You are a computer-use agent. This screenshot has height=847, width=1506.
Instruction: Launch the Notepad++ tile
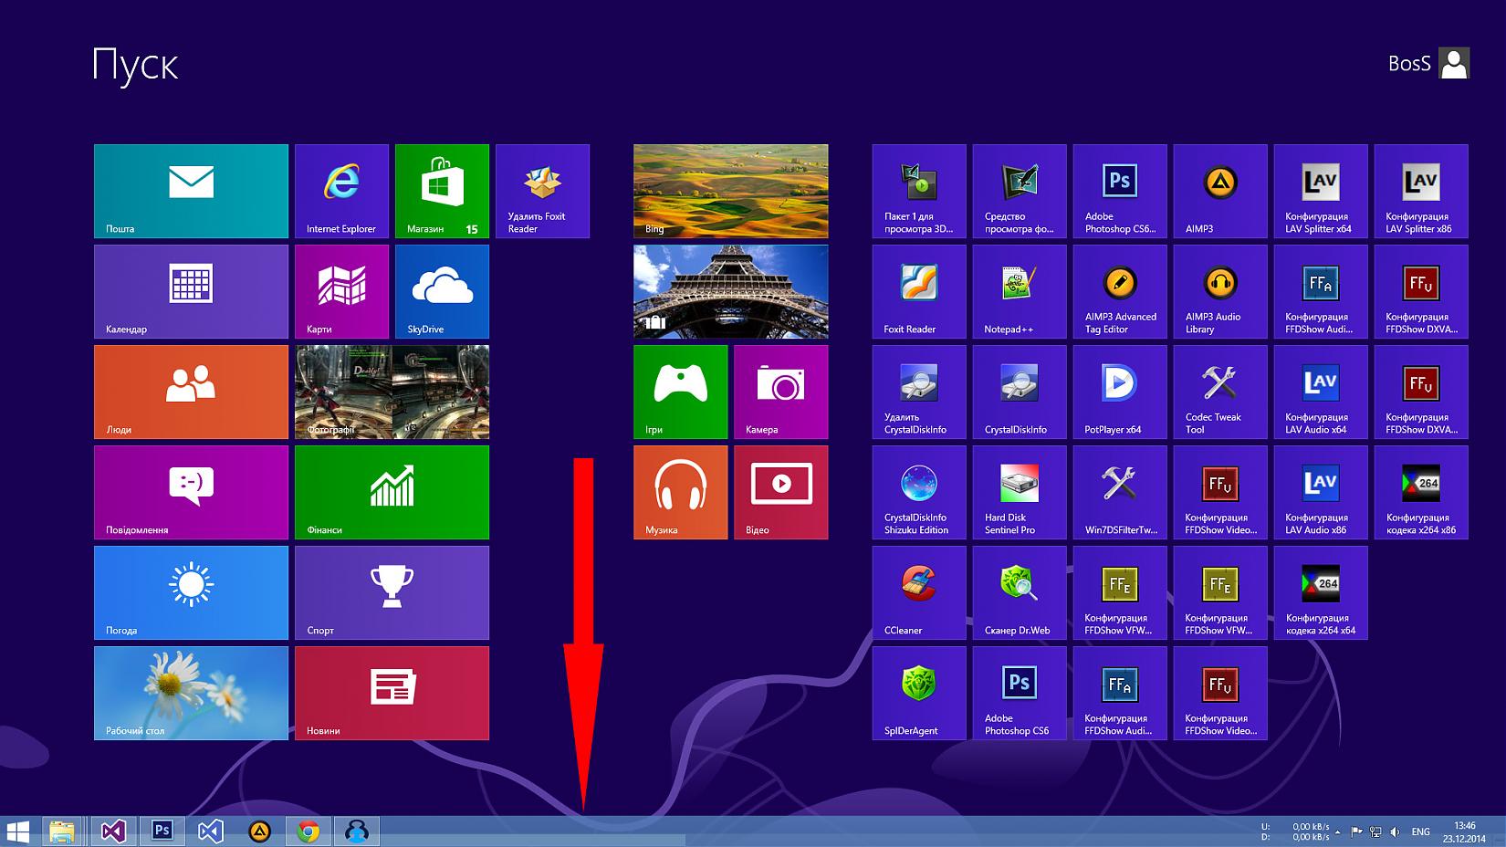coord(1020,291)
